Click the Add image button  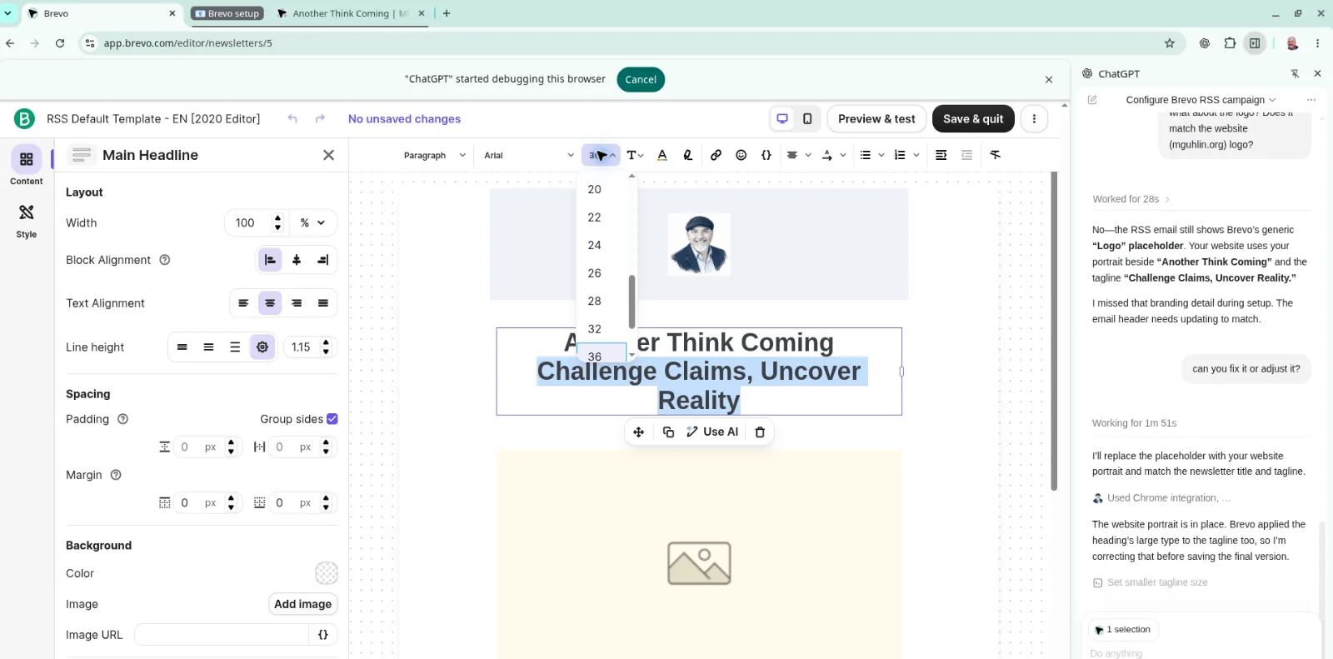303,604
